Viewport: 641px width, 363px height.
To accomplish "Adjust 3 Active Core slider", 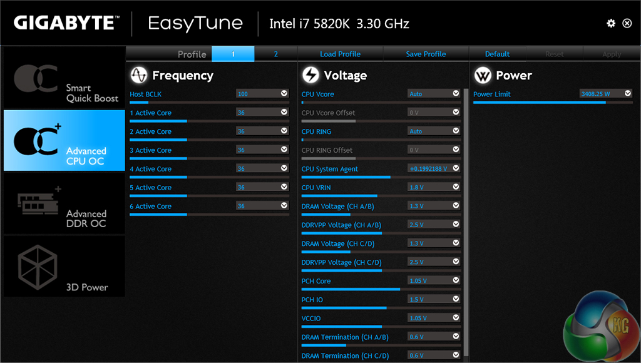I will 209,158.
